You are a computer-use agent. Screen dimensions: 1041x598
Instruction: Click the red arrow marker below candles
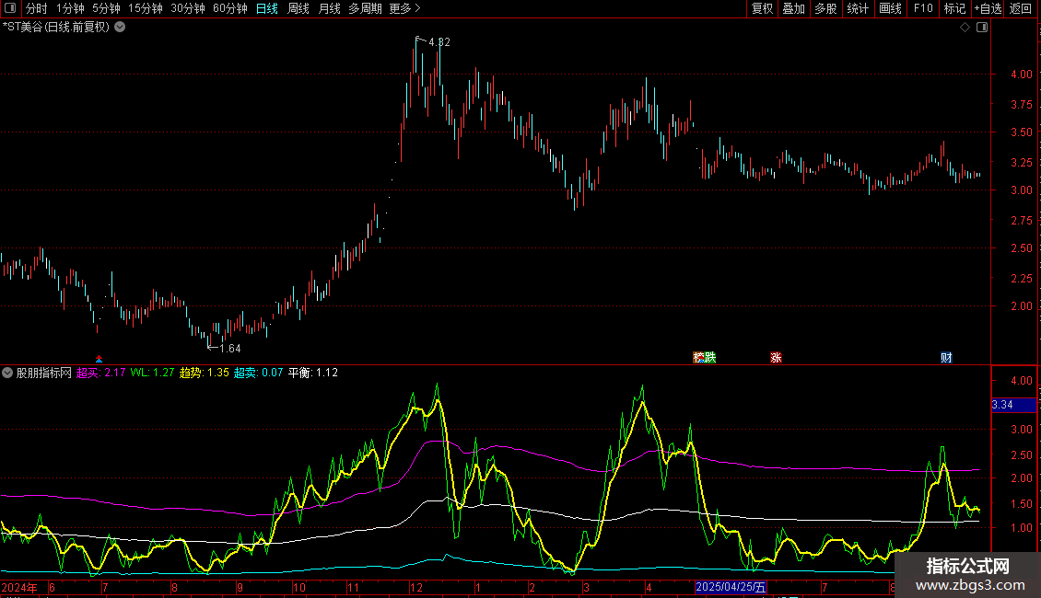pos(99,359)
